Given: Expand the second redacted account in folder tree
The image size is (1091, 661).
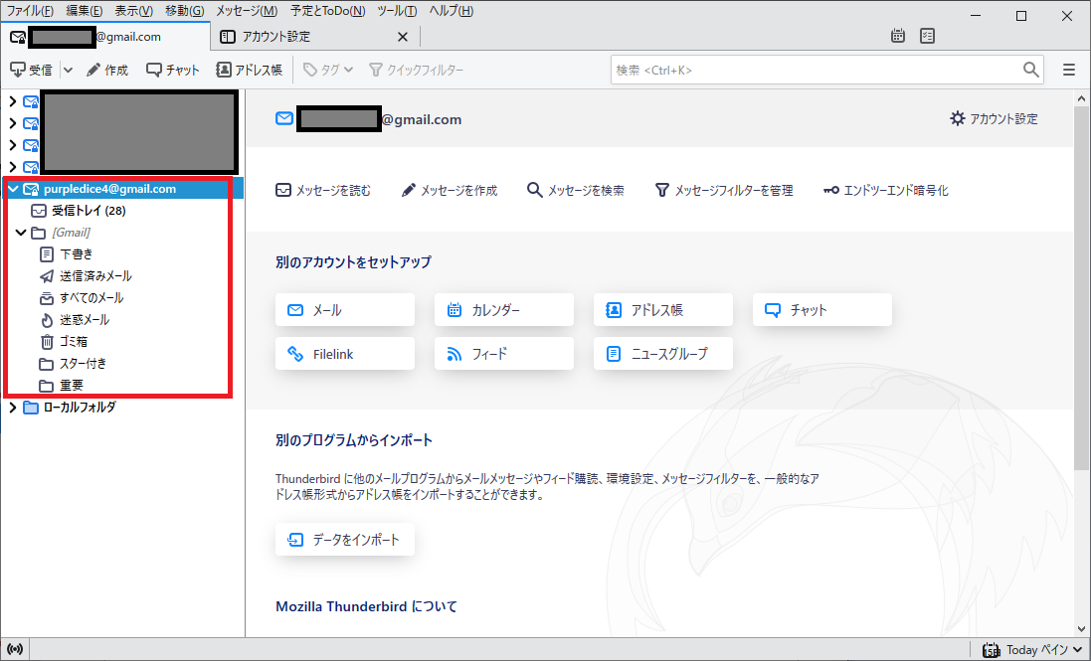Looking at the screenshot, I should coord(13,123).
